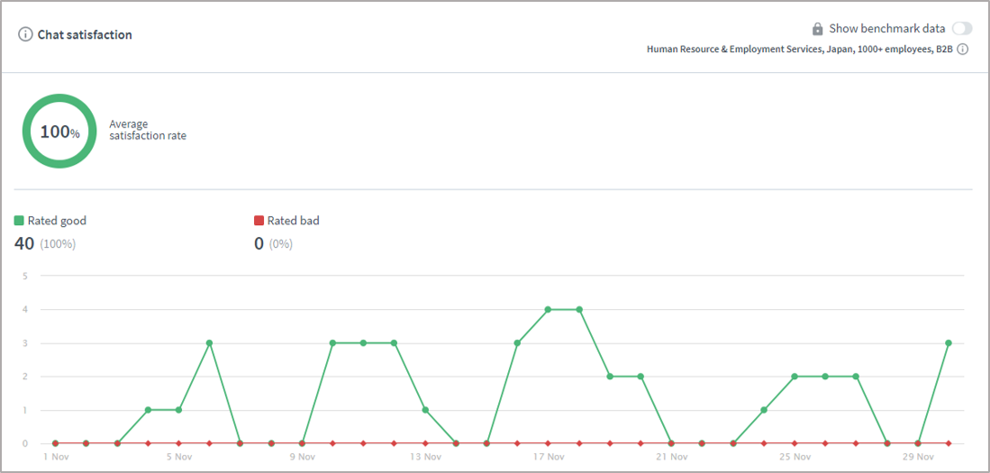Click the red diamond marker at 5 Nov
This screenshot has width=990, height=473.
pos(178,443)
